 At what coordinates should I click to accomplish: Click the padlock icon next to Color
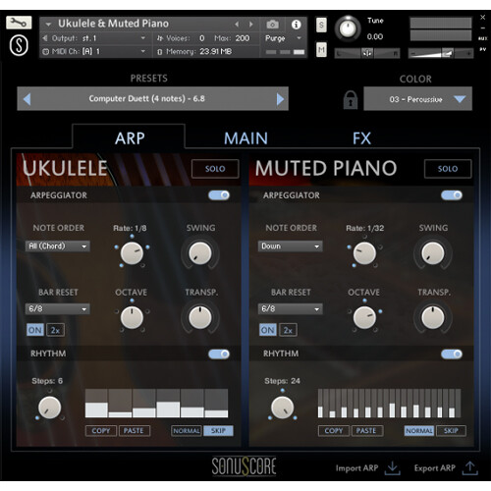tap(351, 99)
